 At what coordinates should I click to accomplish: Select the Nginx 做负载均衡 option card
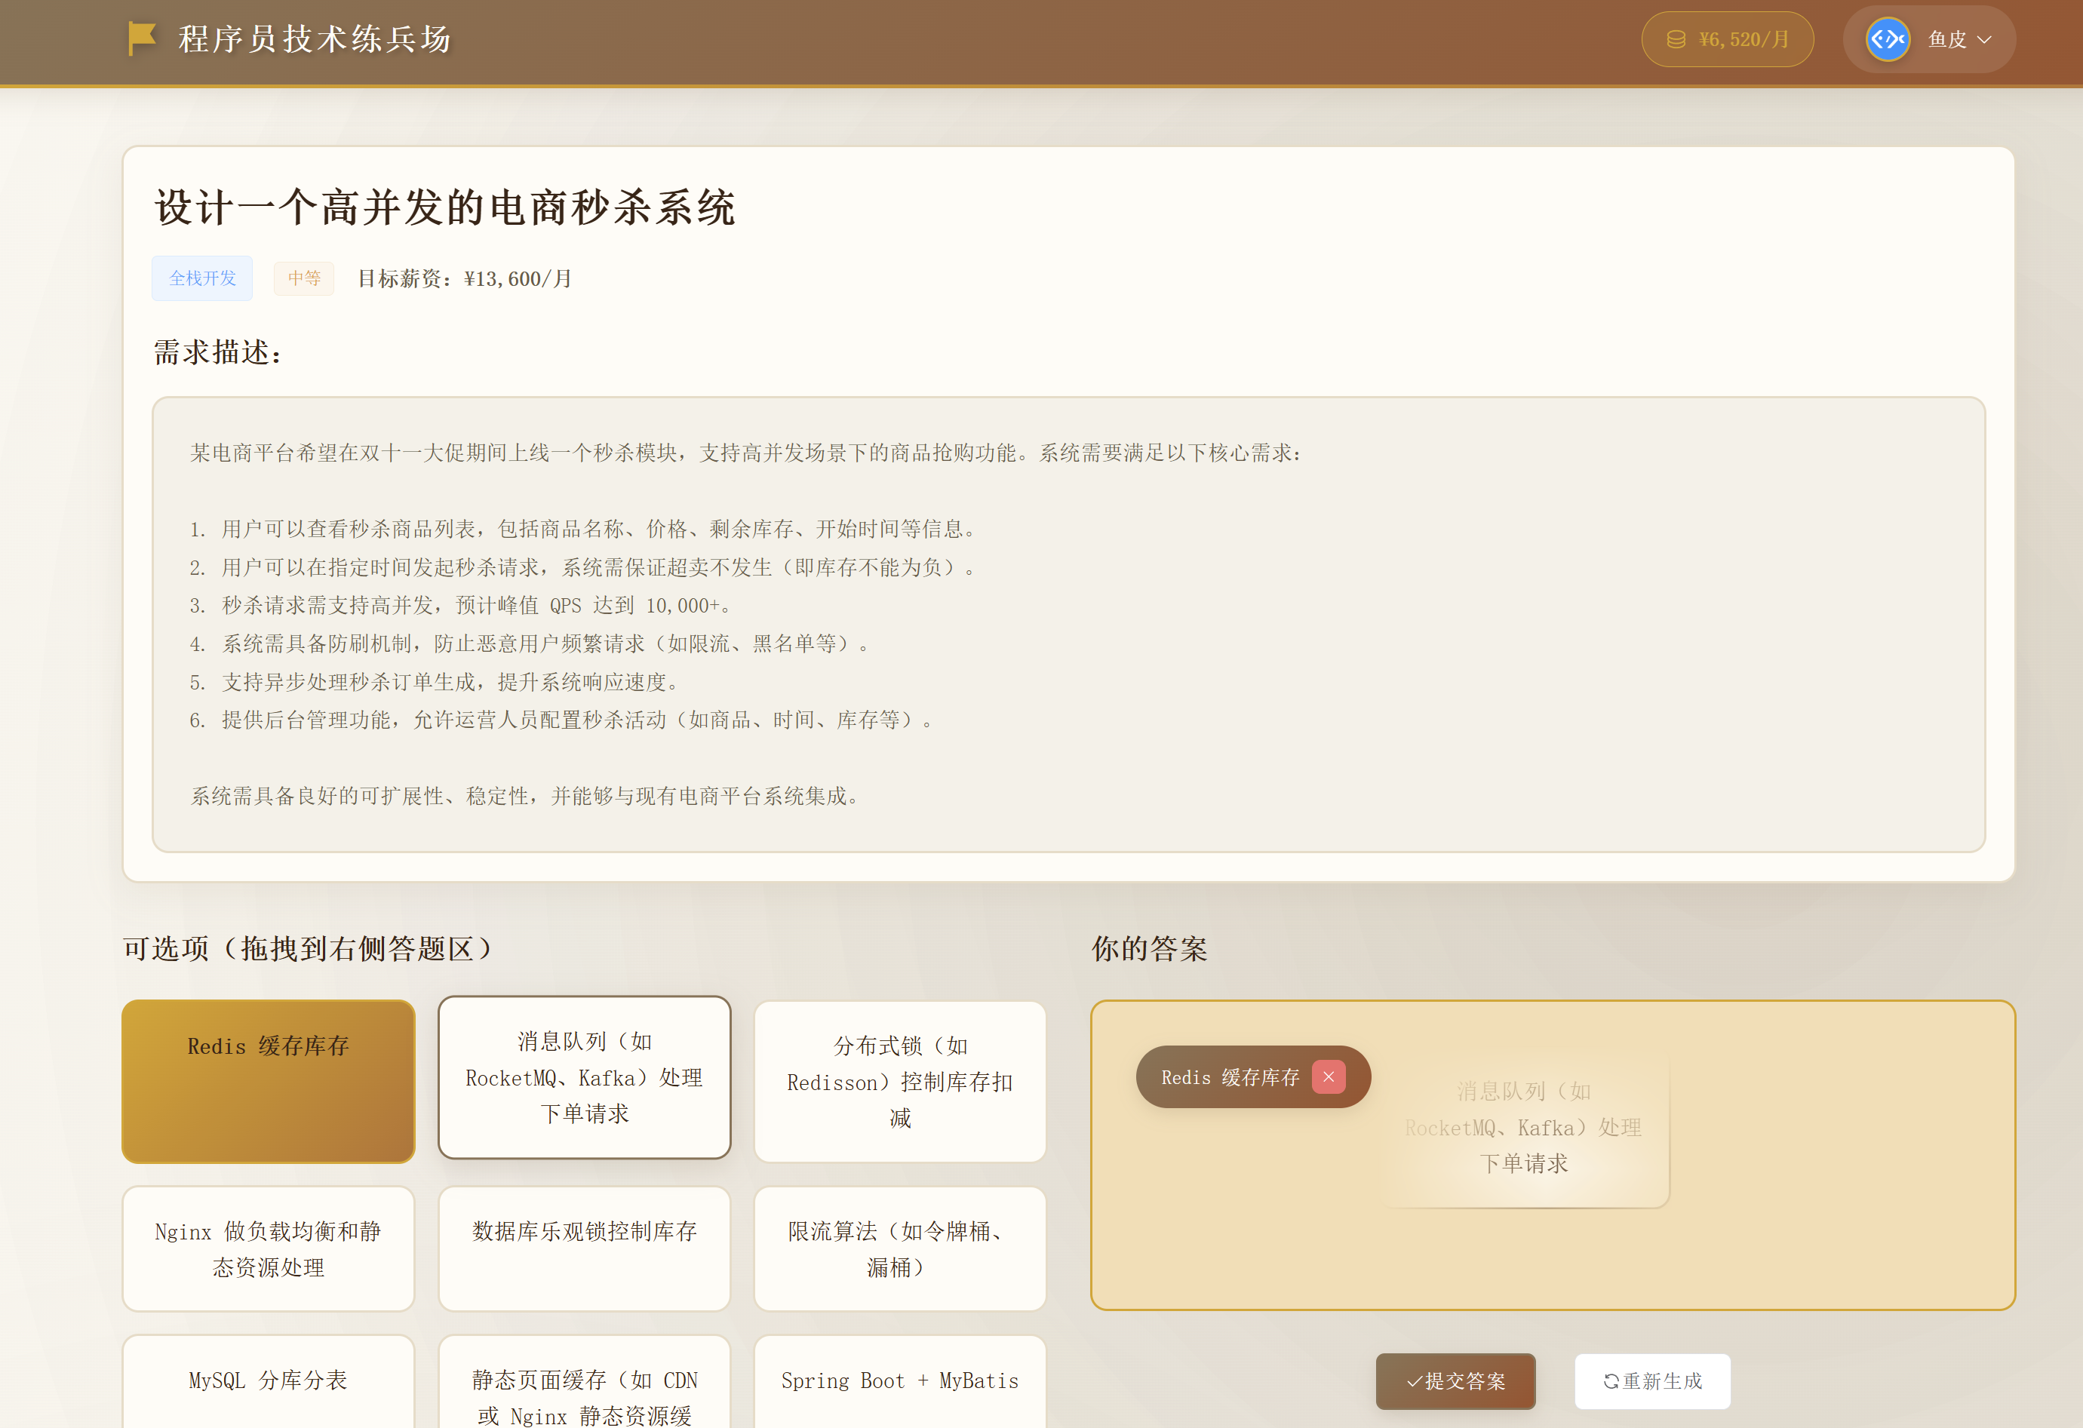pyautogui.click(x=268, y=1248)
